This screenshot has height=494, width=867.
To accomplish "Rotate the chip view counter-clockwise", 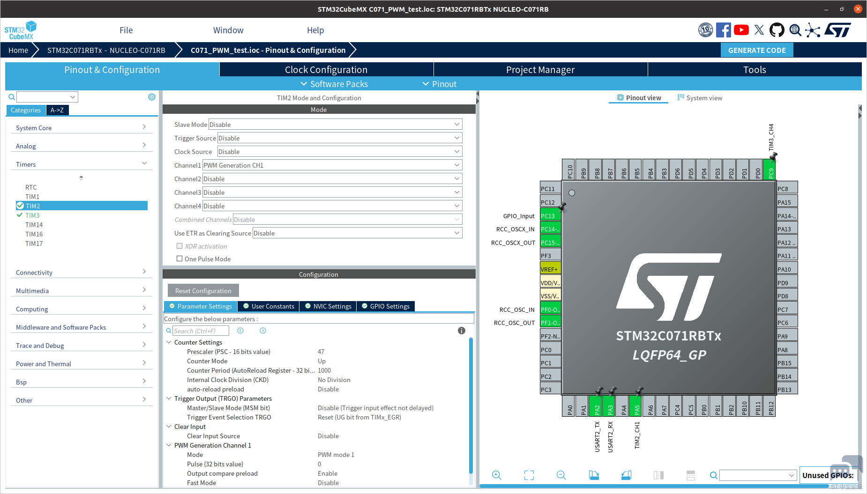I will tap(626, 475).
